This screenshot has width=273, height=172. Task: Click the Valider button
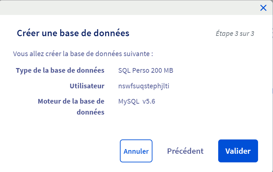(238, 151)
